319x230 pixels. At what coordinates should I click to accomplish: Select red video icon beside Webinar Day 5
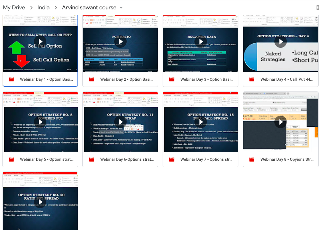click(x=11, y=159)
